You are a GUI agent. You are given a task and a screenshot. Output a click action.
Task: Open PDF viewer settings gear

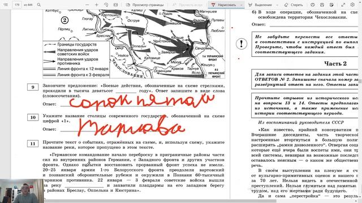coord(352,5)
